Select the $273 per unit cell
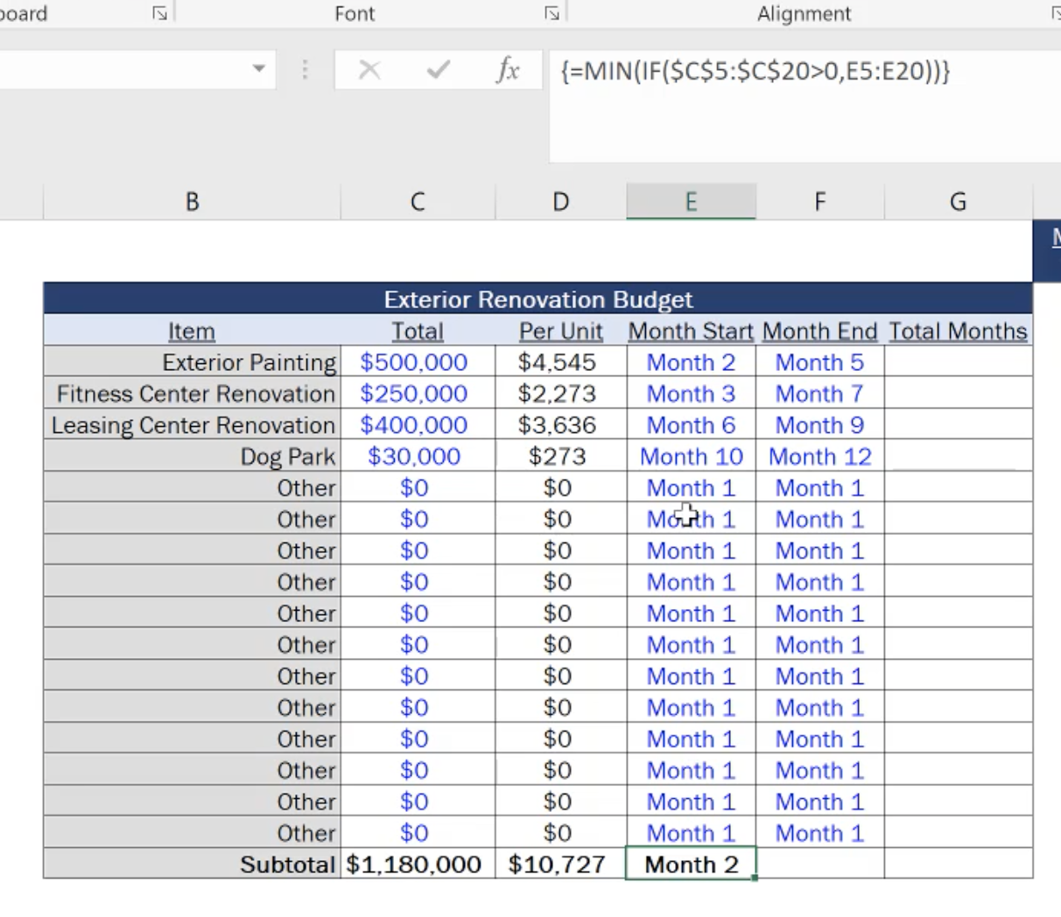1061x917 pixels. (560, 457)
